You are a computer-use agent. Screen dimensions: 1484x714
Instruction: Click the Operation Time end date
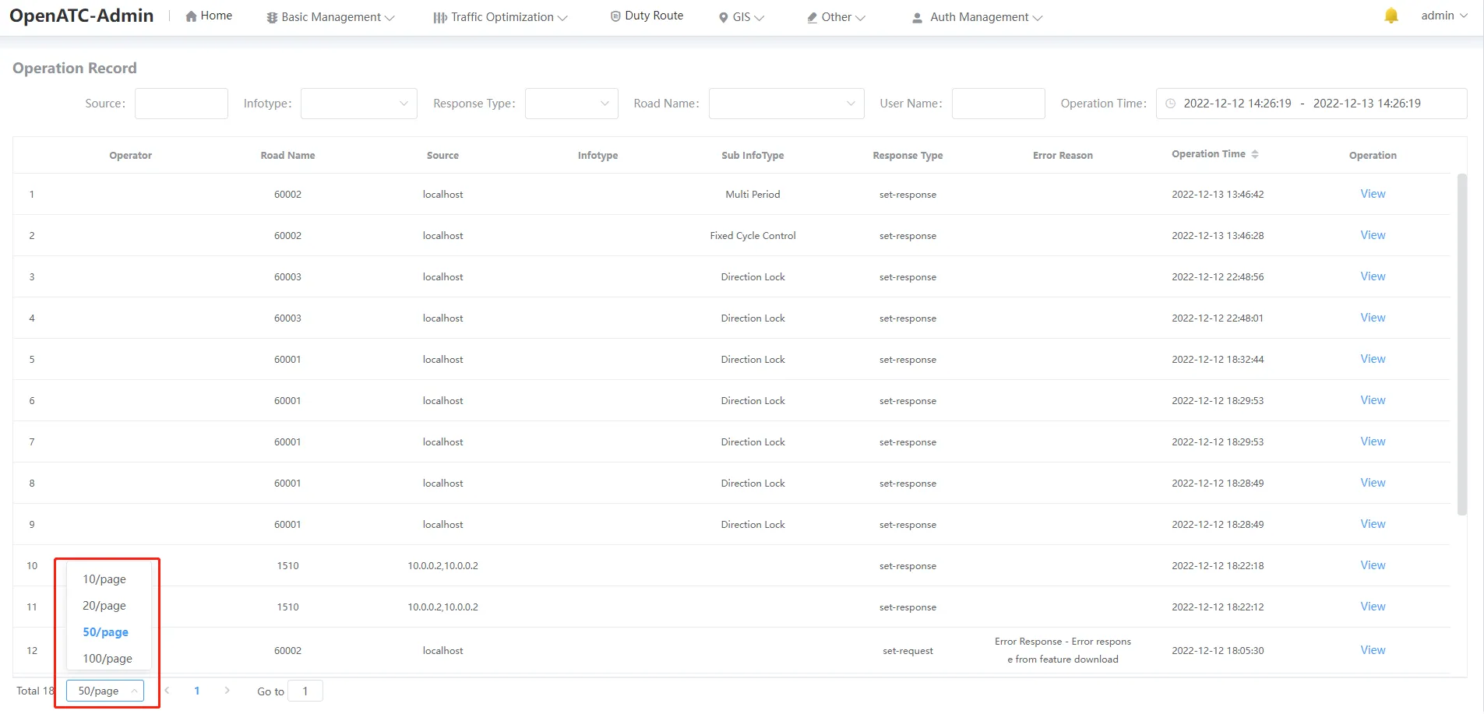pyautogui.click(x=1367, y=104)
